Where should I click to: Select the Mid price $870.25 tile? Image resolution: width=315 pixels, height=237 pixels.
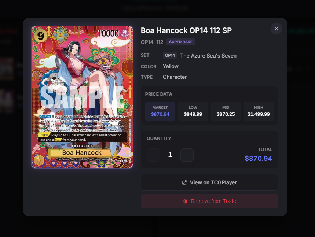(226, 111)
